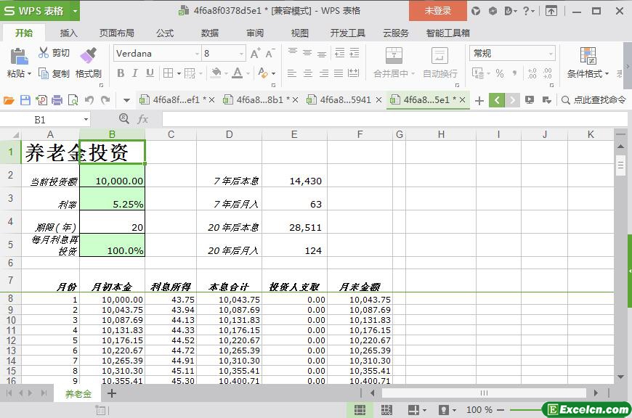Image resolution: width=632 pixels, height=418 pixels.
Task: Open the Name Box dropdown arrow
Action: pyautogui.click(x=86, y=120)
